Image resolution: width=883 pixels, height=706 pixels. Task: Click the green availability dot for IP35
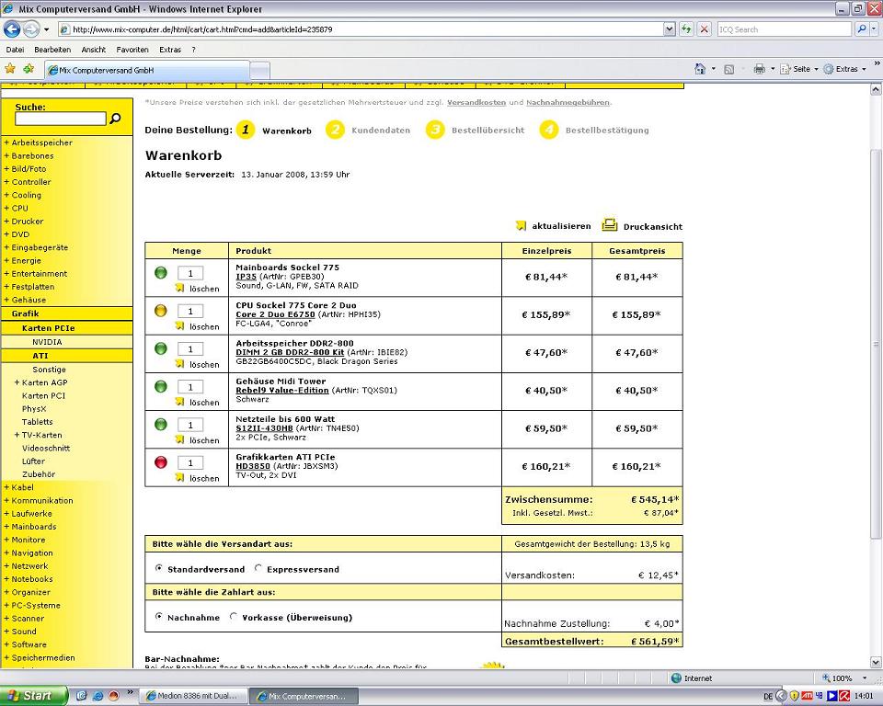point(160,273)
